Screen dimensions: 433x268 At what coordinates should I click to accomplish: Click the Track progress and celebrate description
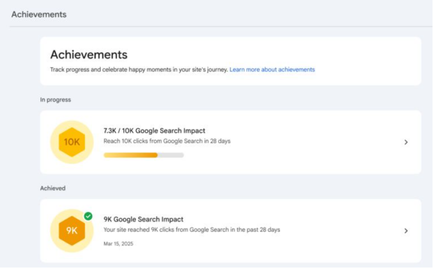tap(139, 69)
